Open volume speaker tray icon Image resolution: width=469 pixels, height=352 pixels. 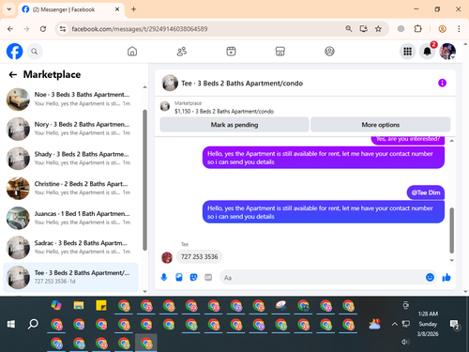(x=405, y=342)
